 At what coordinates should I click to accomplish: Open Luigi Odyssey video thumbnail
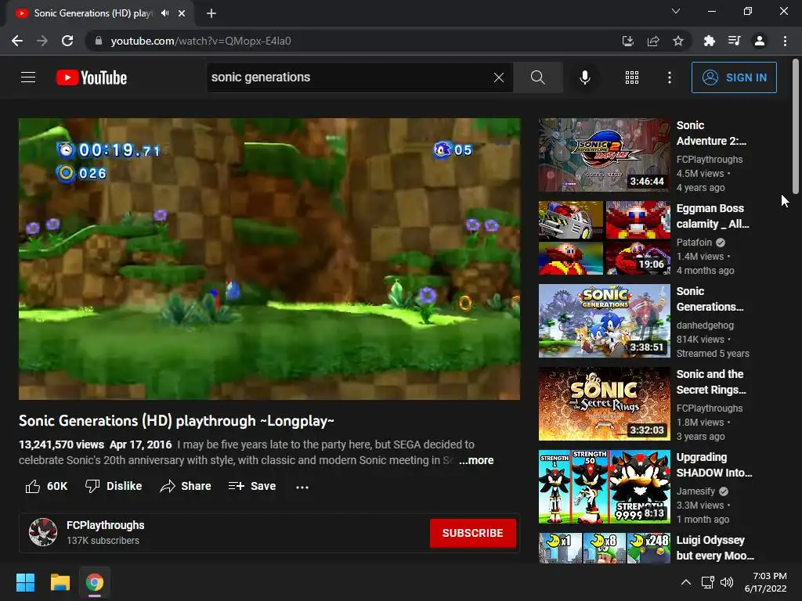(x=604, y=549)
